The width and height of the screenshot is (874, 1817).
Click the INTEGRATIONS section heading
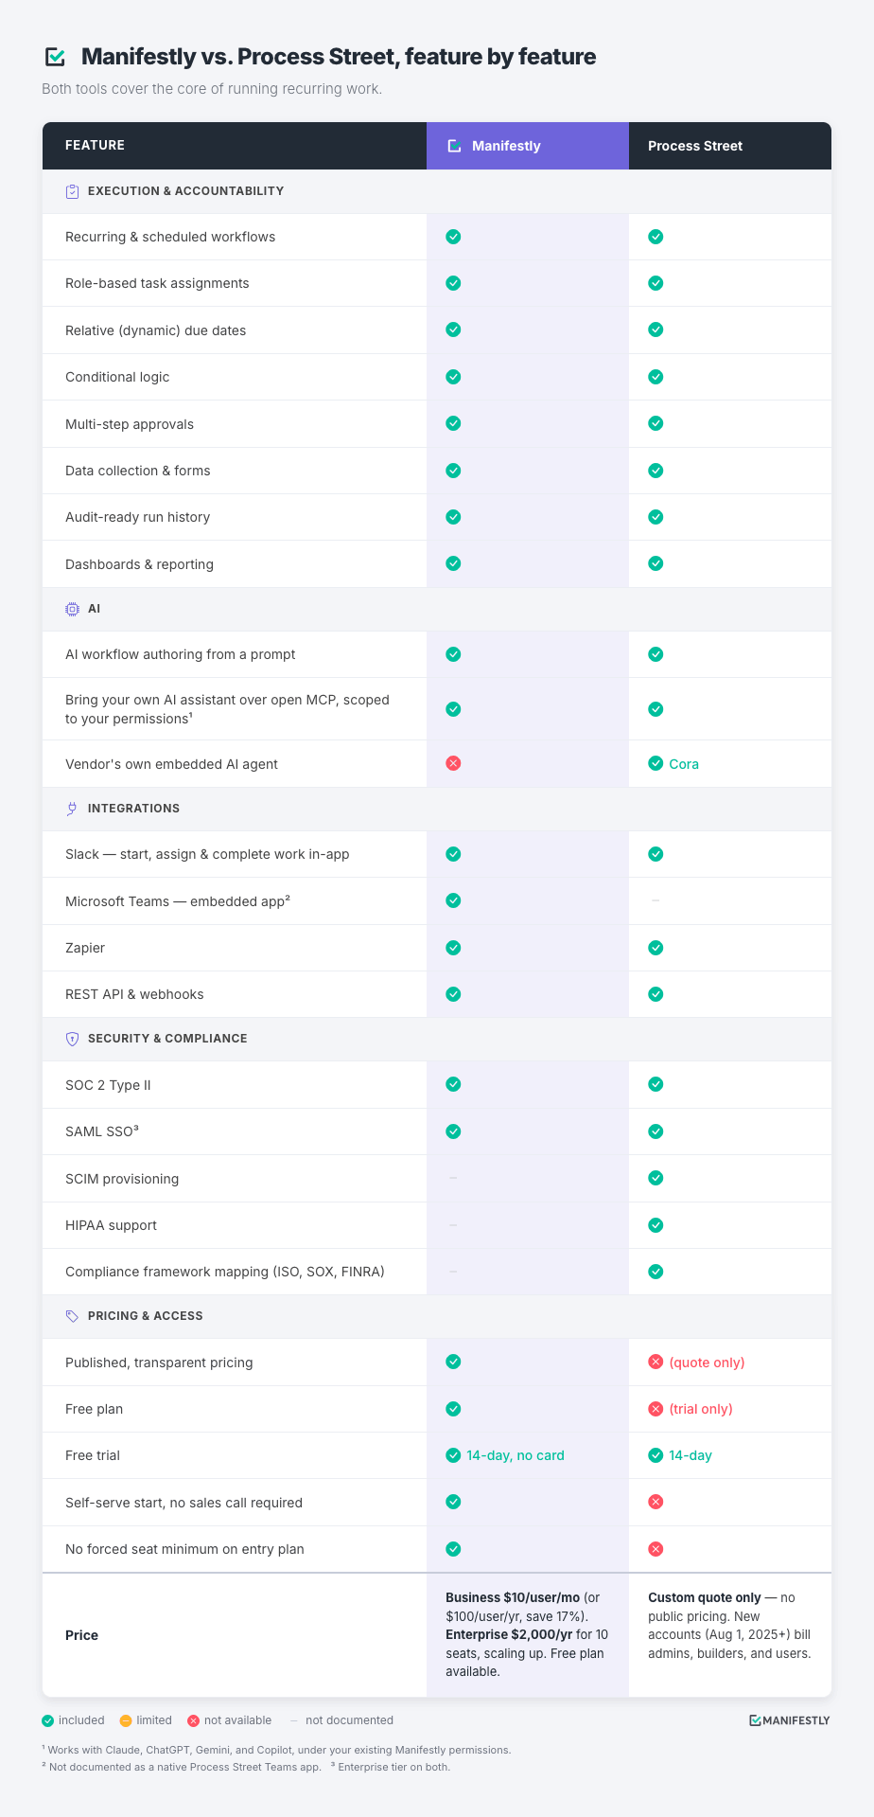click(133, 809)
